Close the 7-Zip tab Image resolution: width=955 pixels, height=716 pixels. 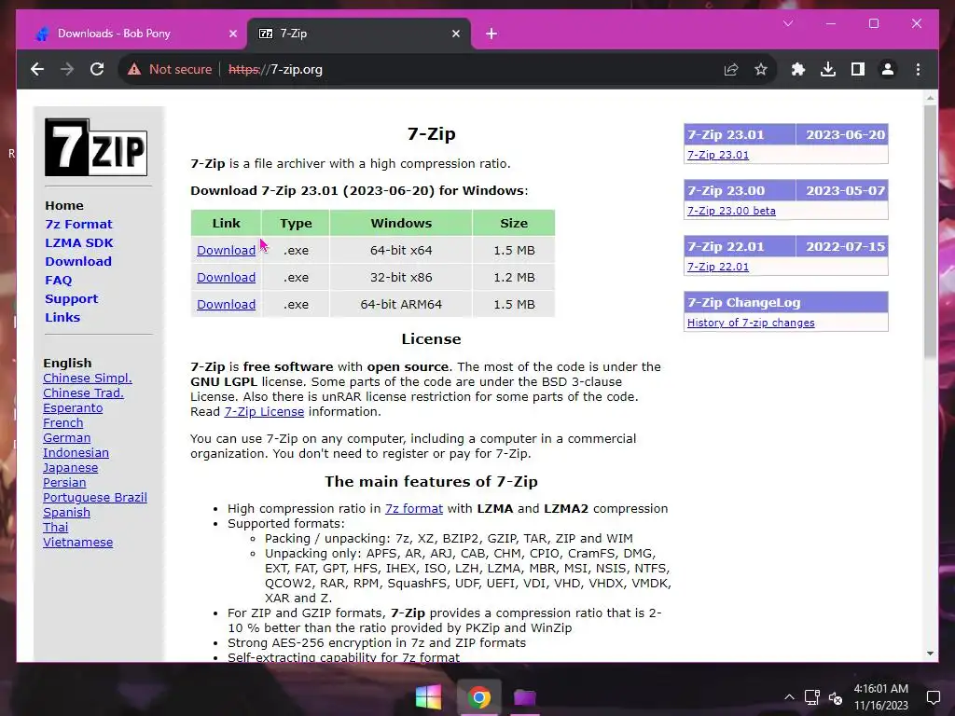click(455, 34)
